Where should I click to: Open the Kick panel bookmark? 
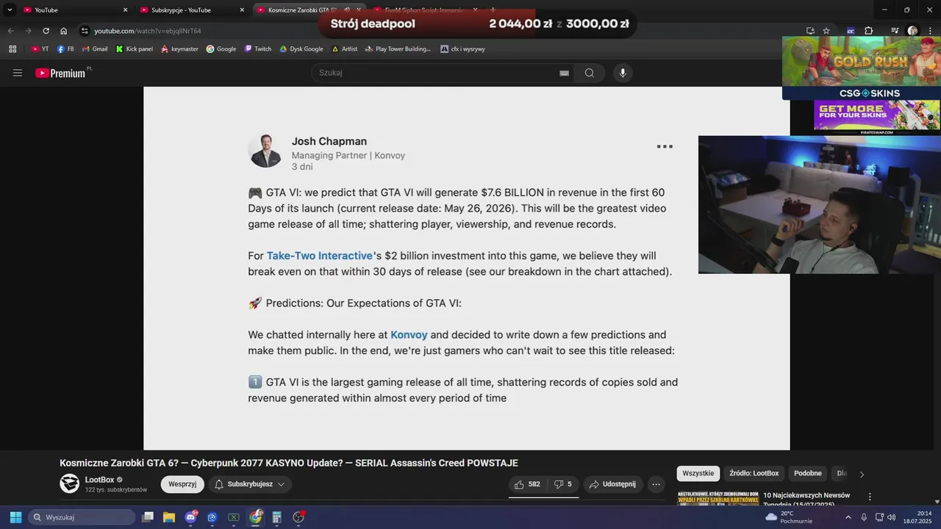(x=135, y=49)
